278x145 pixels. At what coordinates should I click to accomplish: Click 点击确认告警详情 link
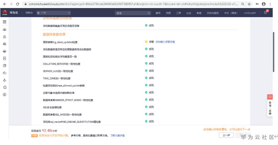pyautogui.click(x=165, y=42)
